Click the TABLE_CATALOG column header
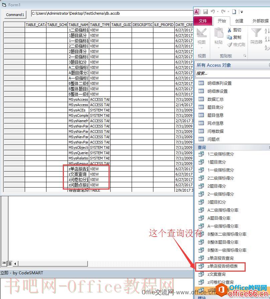 click(x=36, y=25)
